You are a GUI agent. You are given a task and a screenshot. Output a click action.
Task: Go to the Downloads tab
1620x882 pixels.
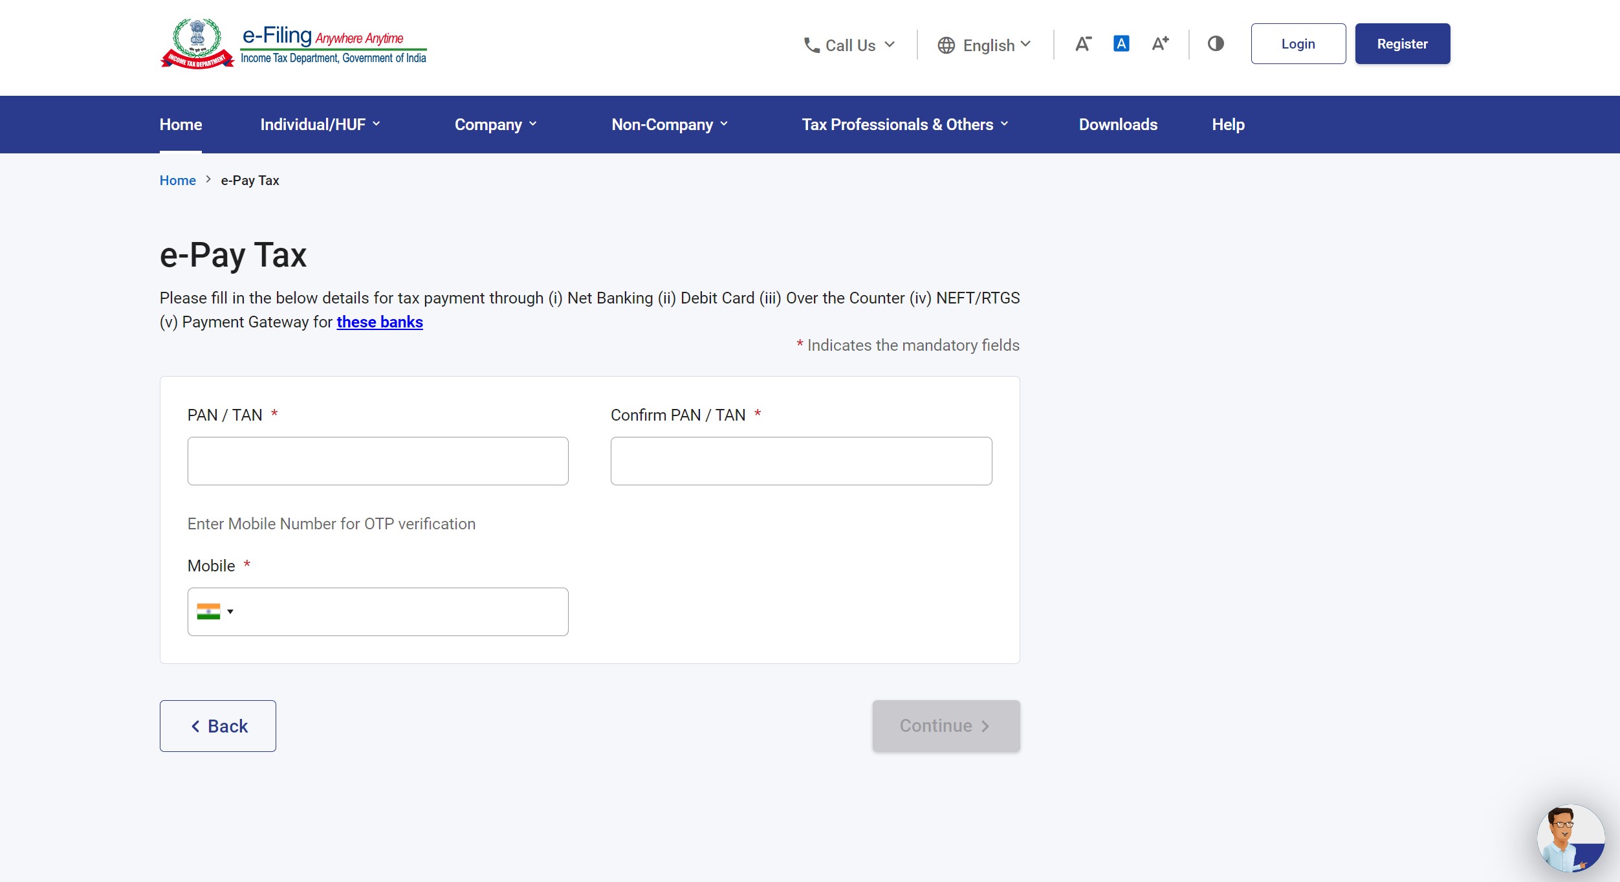[x=1118, y=124]
